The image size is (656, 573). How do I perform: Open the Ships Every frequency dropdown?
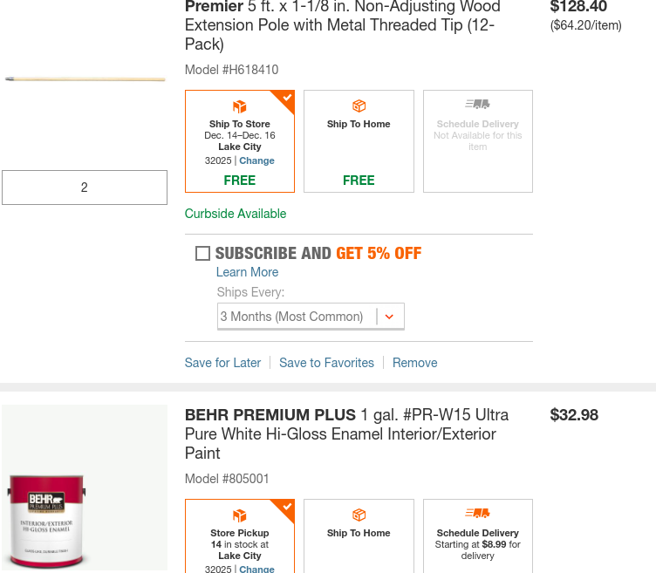tap(310, 317)
